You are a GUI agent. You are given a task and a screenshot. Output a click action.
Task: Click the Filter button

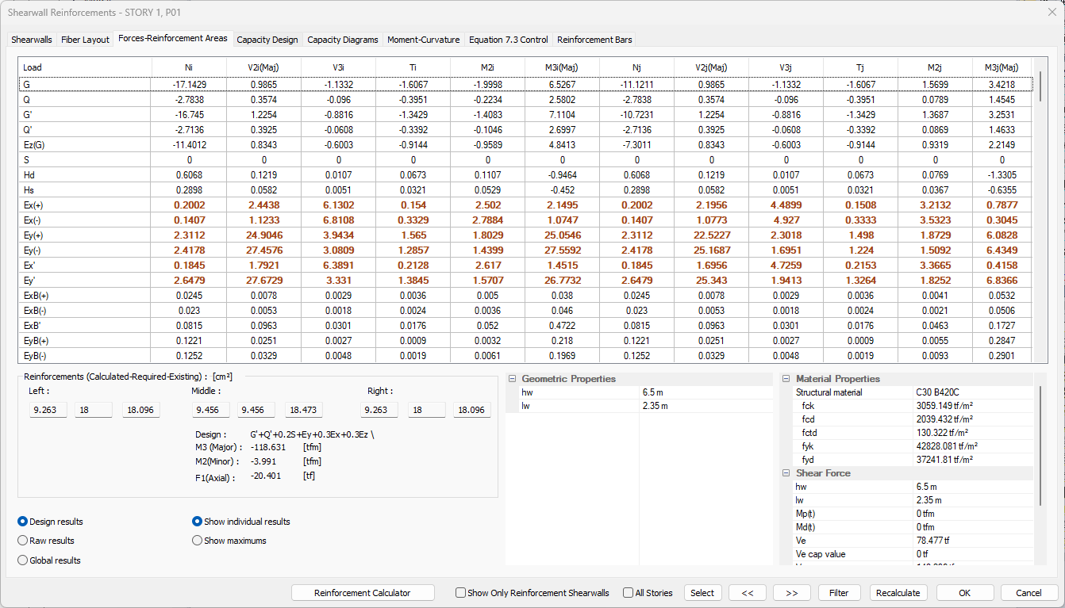pos(839,593)
